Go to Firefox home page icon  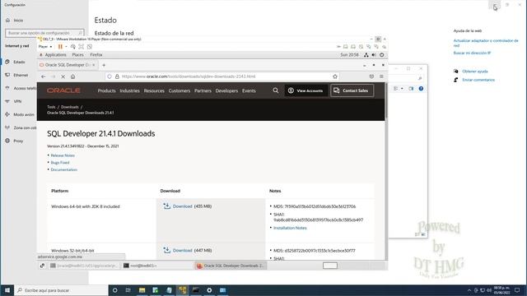pyautogui.click(x=73, y=76)
